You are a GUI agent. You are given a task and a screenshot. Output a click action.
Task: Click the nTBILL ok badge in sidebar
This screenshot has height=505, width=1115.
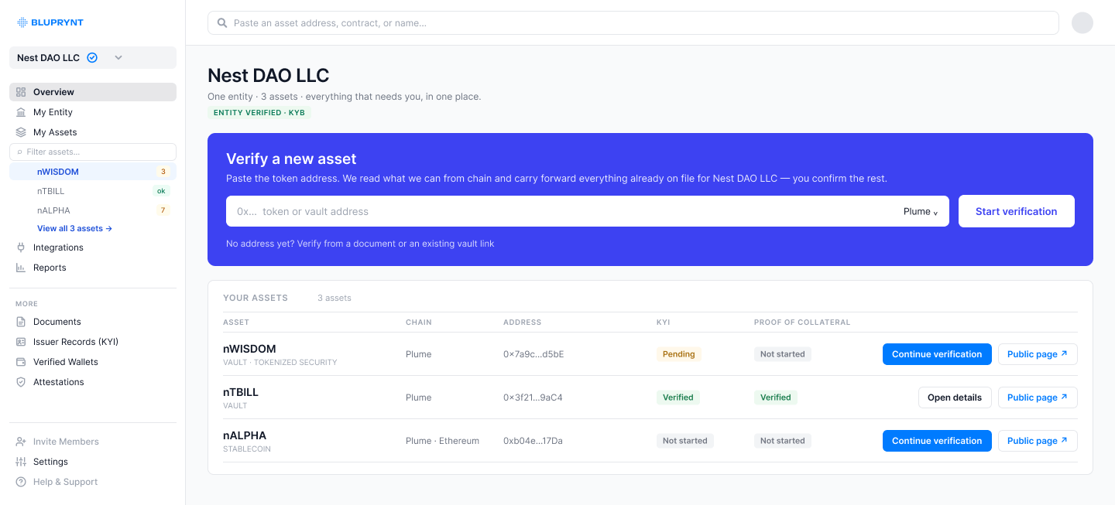coord(161,191)
